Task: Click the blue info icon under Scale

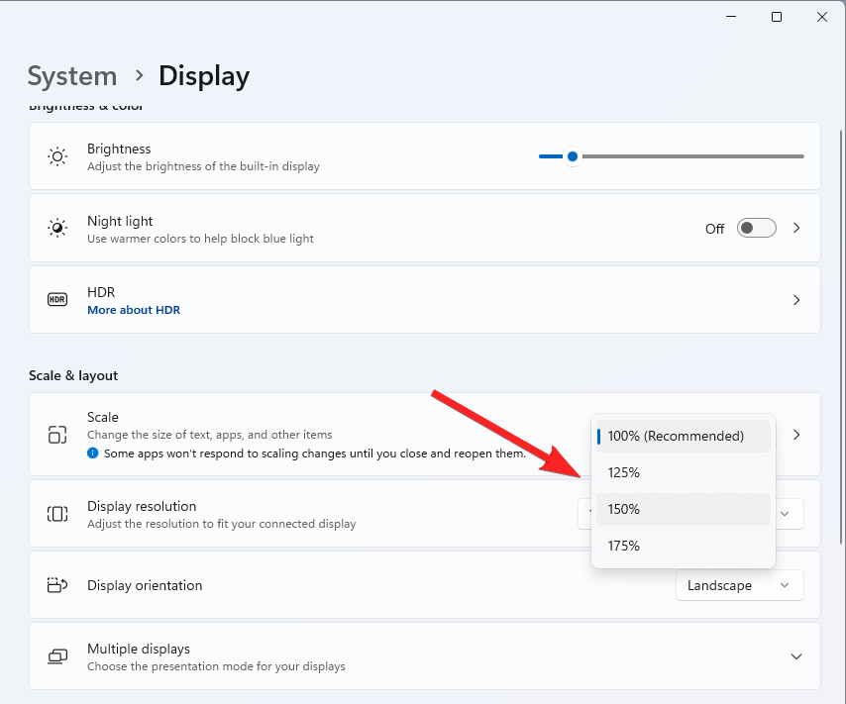Action: (x=93, y=453)
